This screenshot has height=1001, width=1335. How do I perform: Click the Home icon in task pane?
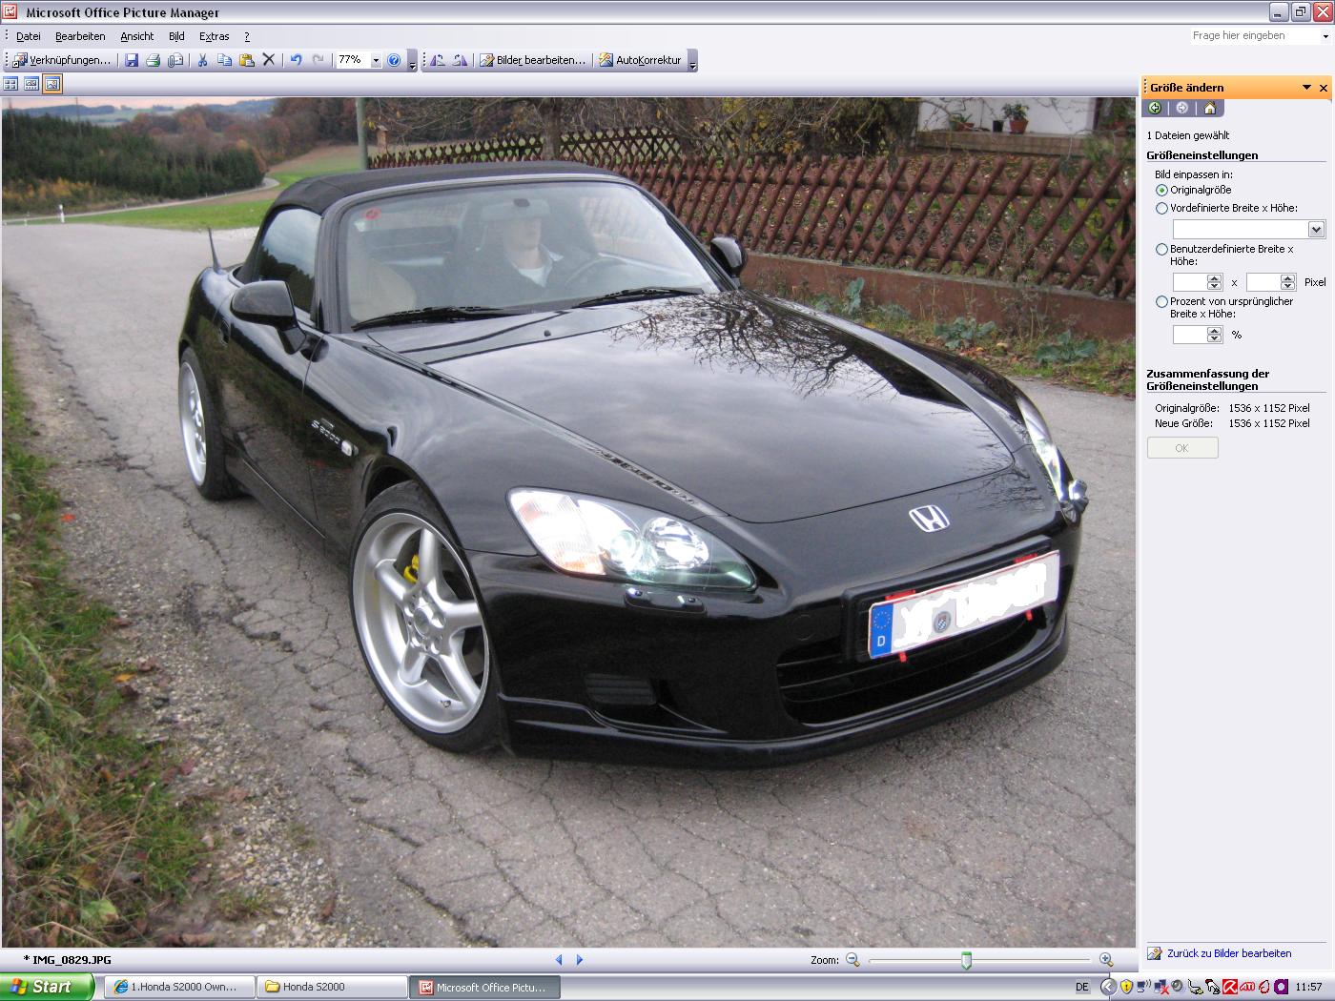(1209, 108)
